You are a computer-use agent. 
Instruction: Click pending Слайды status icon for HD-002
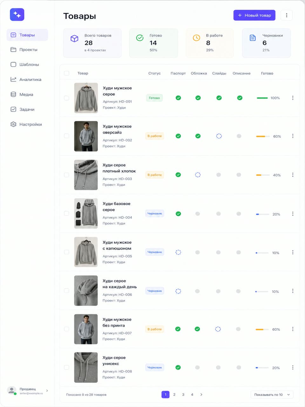(219, 136)
